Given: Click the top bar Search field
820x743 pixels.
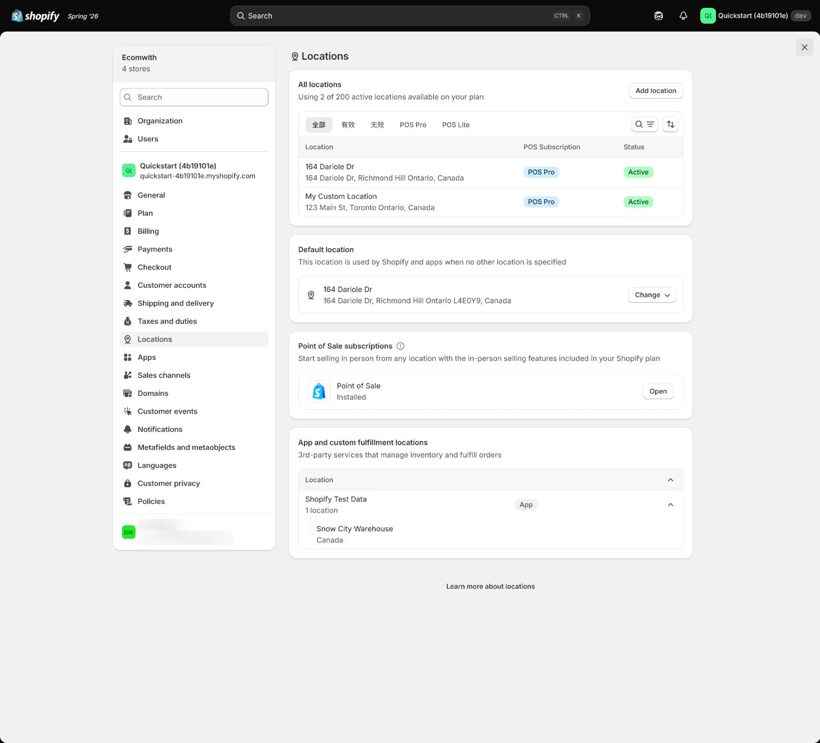Looking at the screenshot, I should tap(410, 16).
